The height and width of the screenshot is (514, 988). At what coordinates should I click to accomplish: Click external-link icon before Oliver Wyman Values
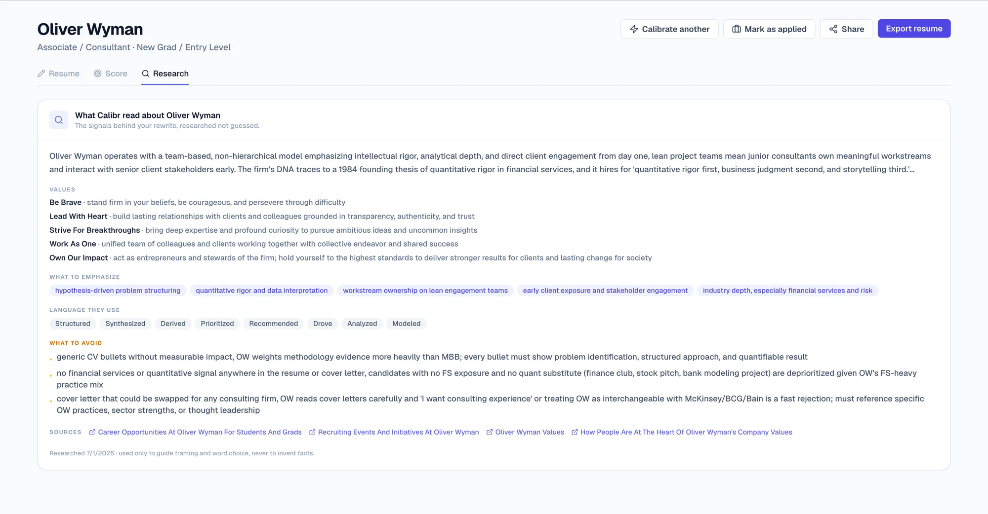[490, 432]
